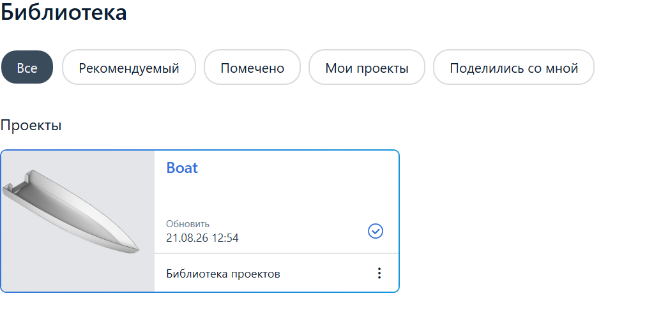Select the Все filter tab
654x335 pixels.
[x=27, y=68]
